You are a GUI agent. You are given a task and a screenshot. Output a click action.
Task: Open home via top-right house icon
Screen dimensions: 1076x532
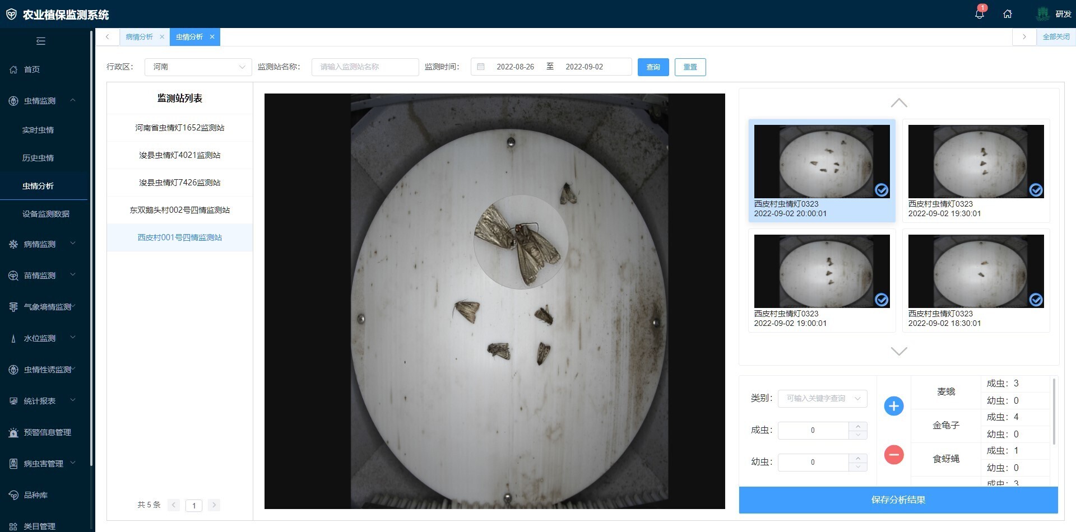[x=1007, y=14]
